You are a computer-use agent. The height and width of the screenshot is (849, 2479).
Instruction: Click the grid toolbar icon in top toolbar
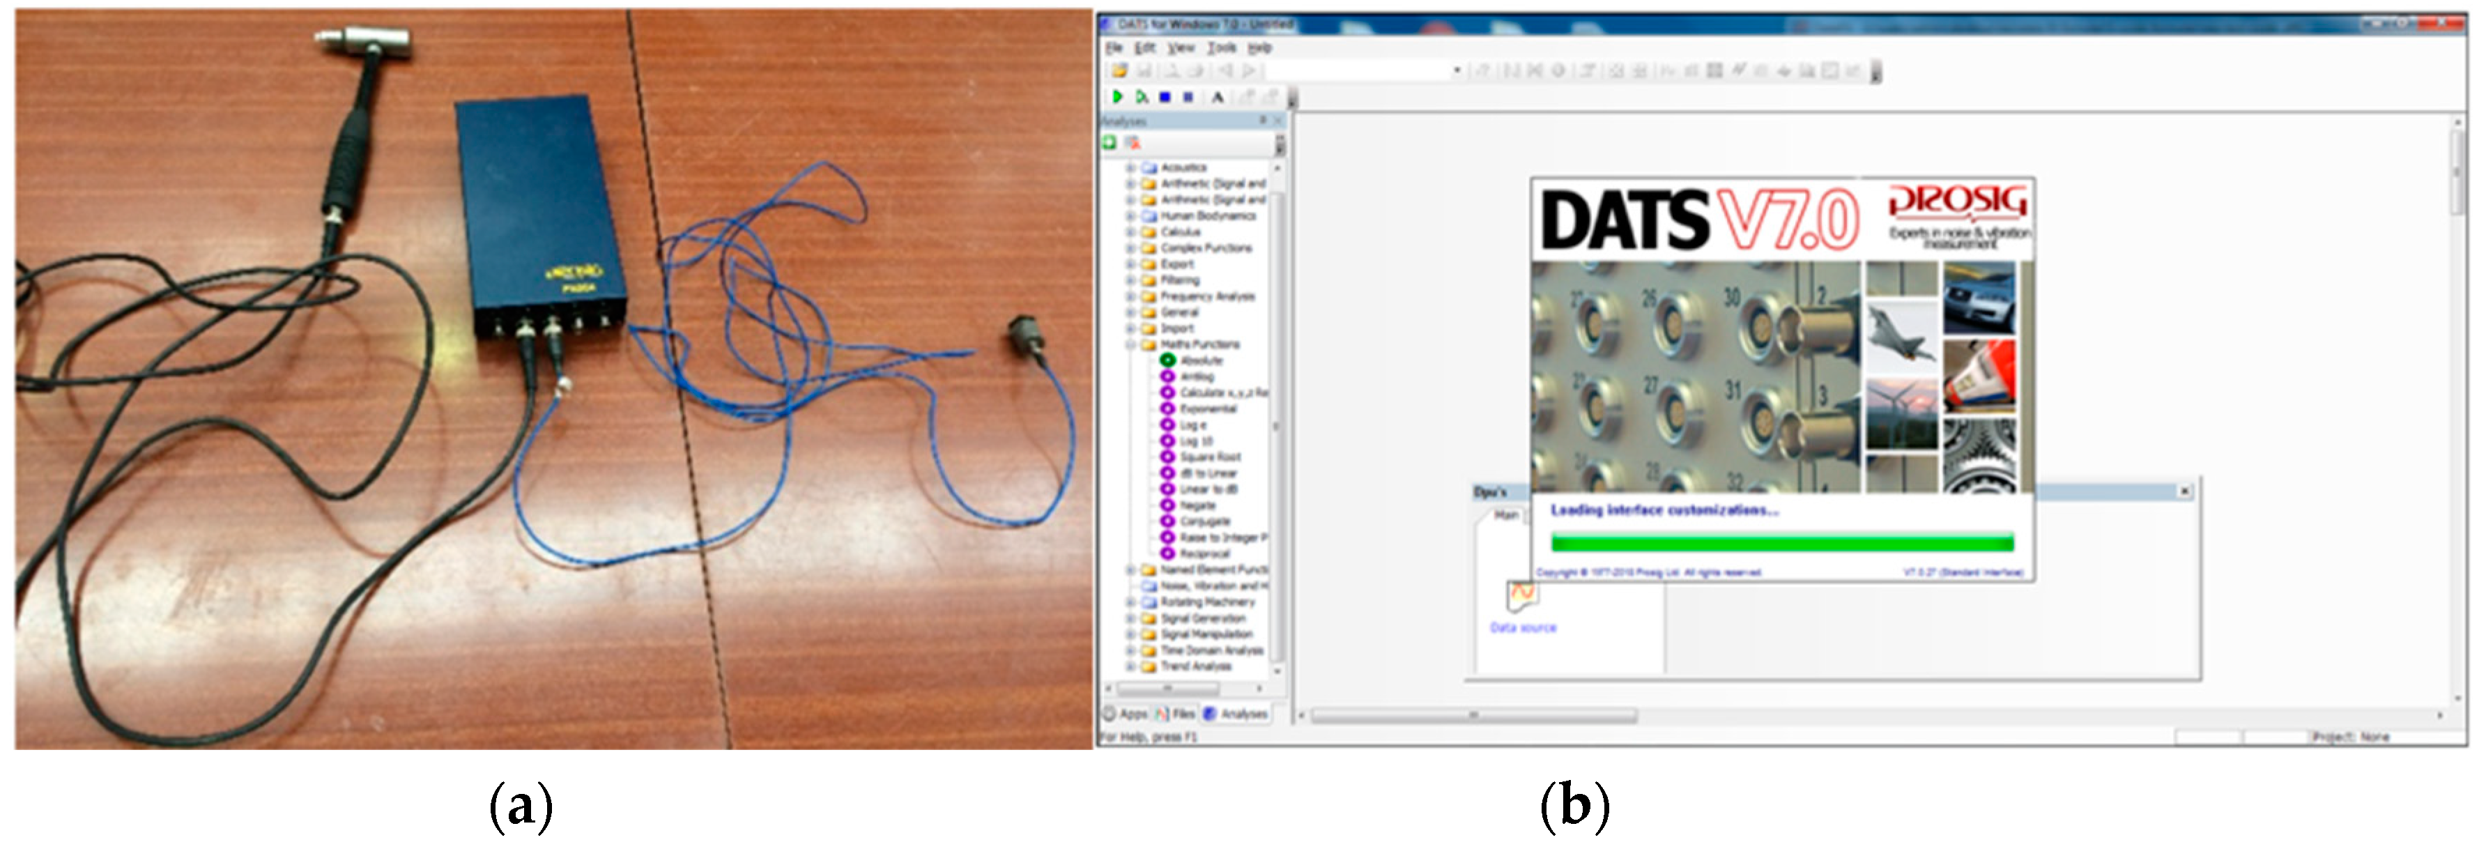[1714, 70]
